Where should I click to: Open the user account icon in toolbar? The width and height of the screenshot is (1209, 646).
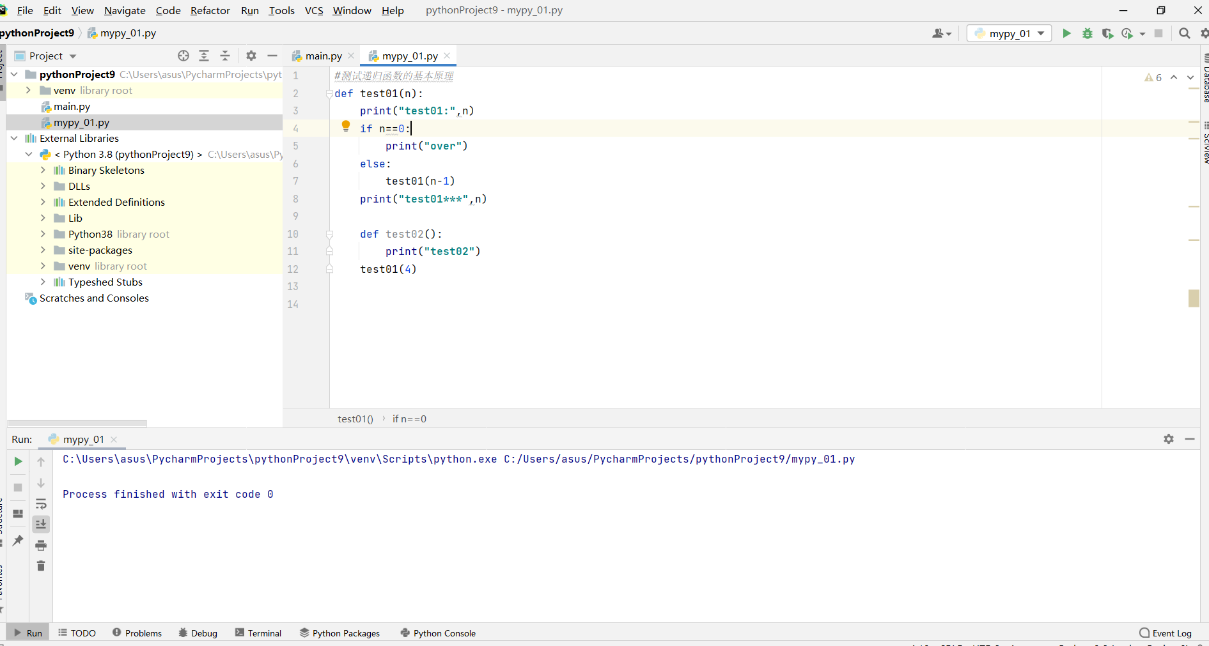click(x=941, y=33)
